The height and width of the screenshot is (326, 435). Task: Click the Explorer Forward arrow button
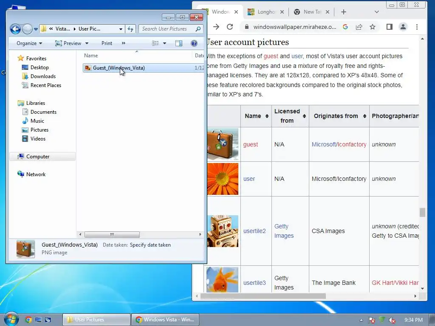[x=27, y=29]
